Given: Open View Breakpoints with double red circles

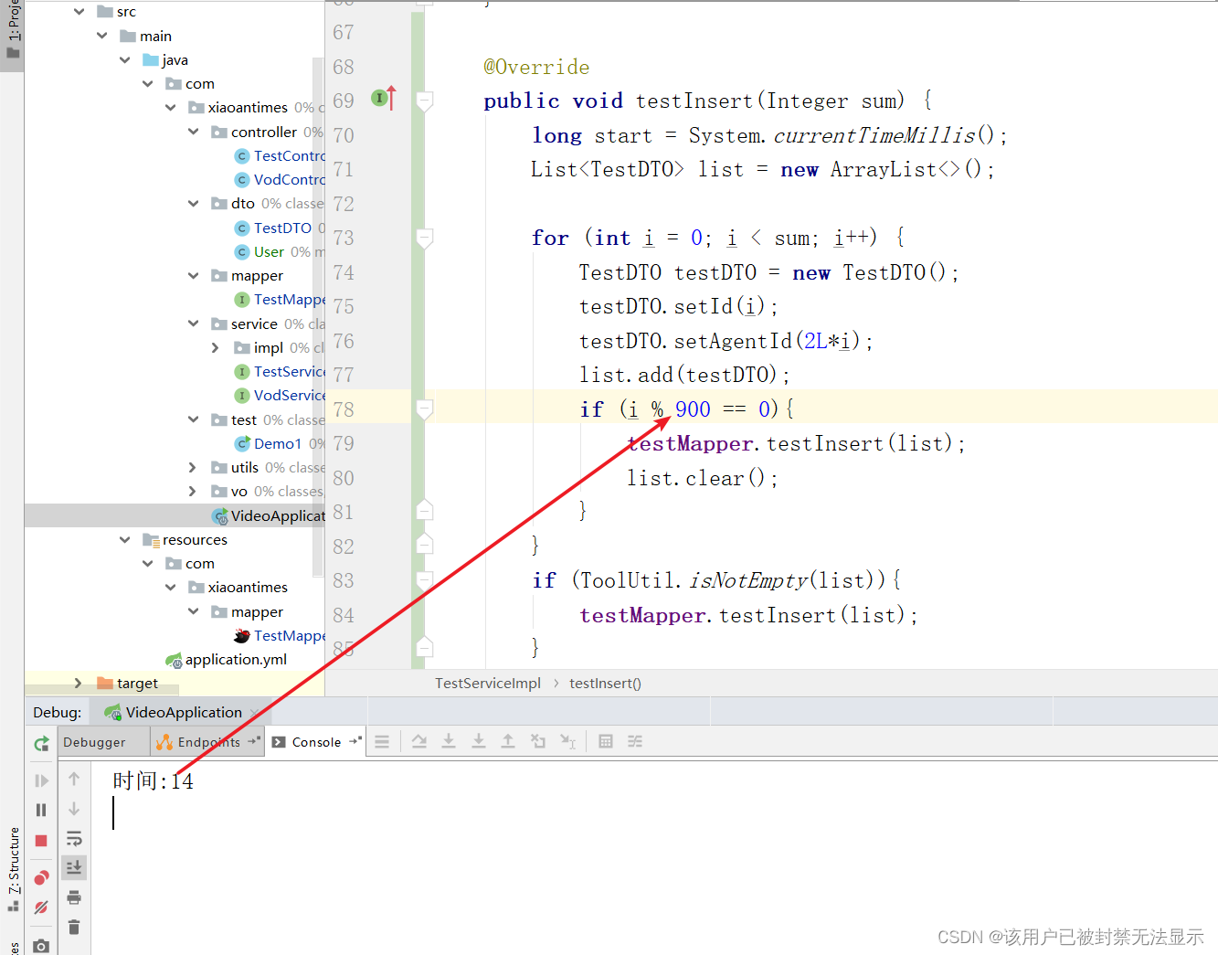Looking at the screenshot, I should point(41,878).
